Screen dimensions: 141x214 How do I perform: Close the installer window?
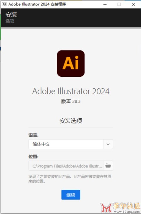tap(133, 4)
